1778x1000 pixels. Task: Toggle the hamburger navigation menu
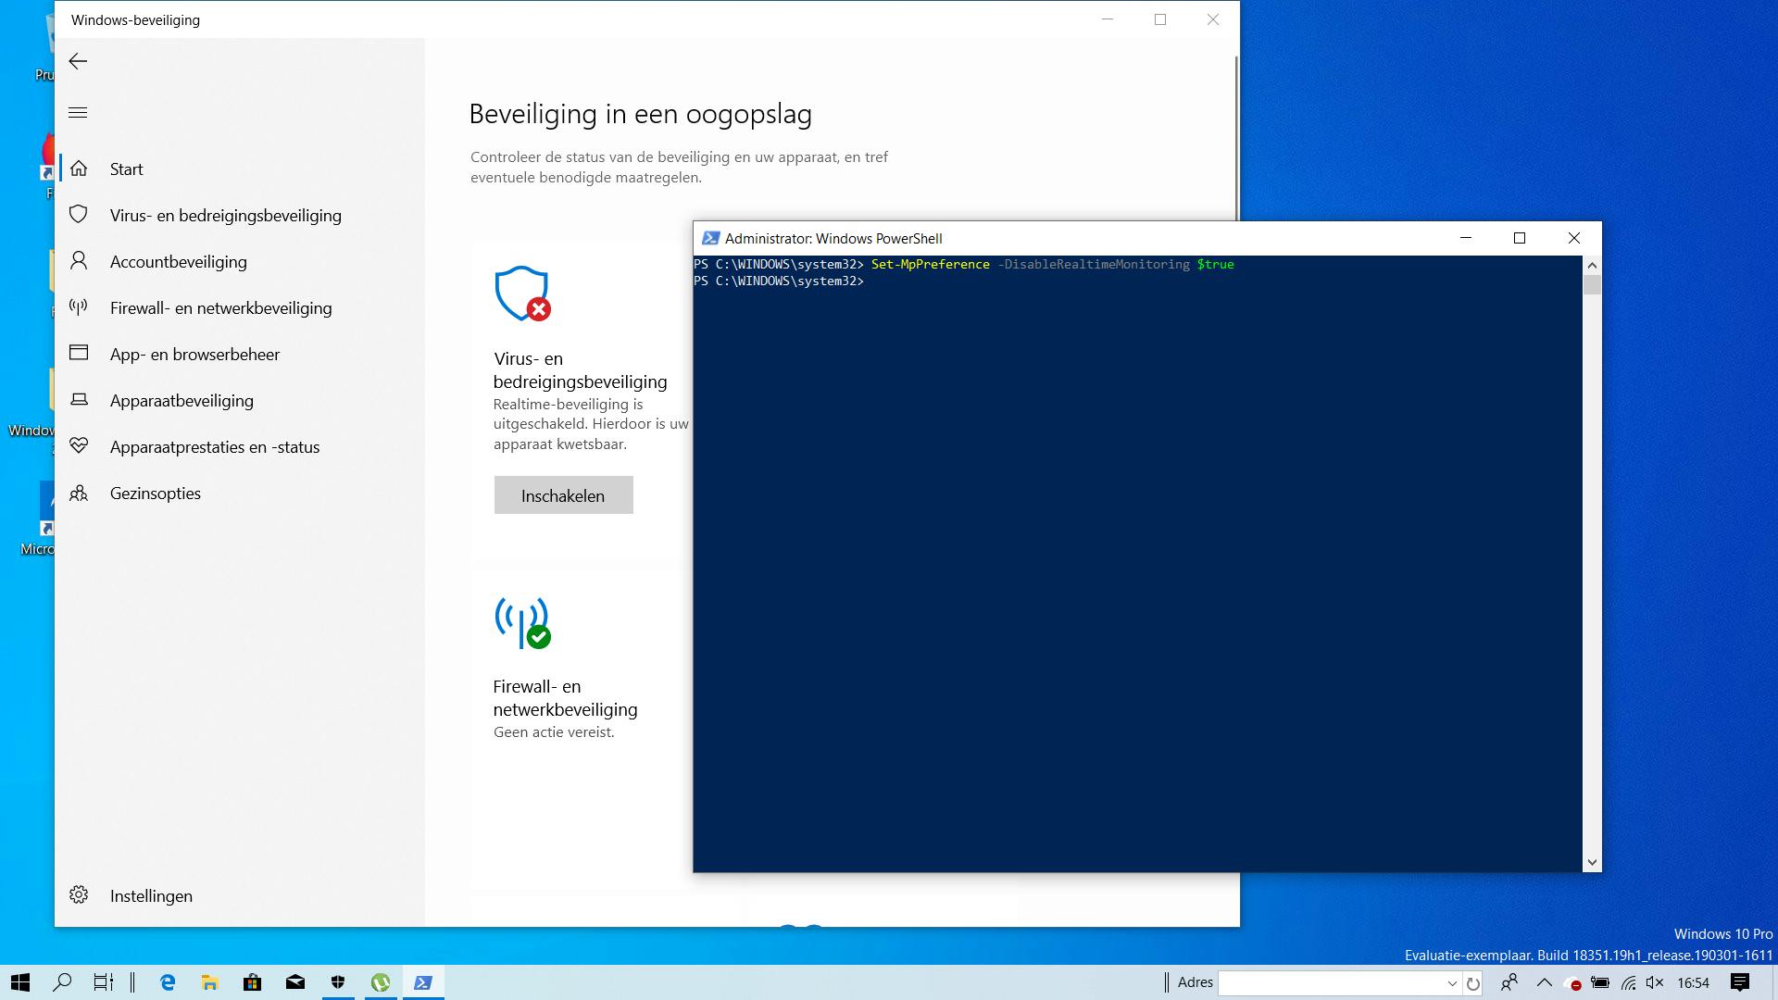[x=78, y=113]
